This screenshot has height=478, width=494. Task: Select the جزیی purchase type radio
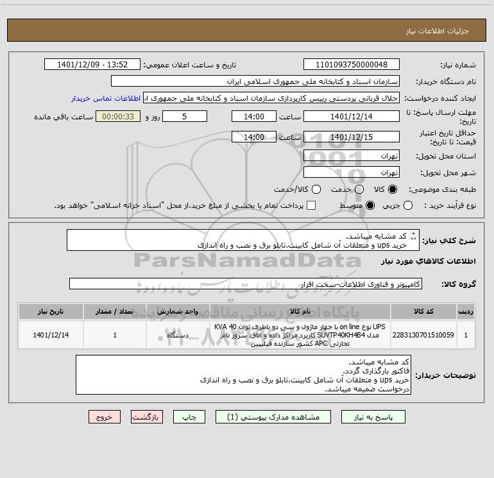[x=408, y=205]
